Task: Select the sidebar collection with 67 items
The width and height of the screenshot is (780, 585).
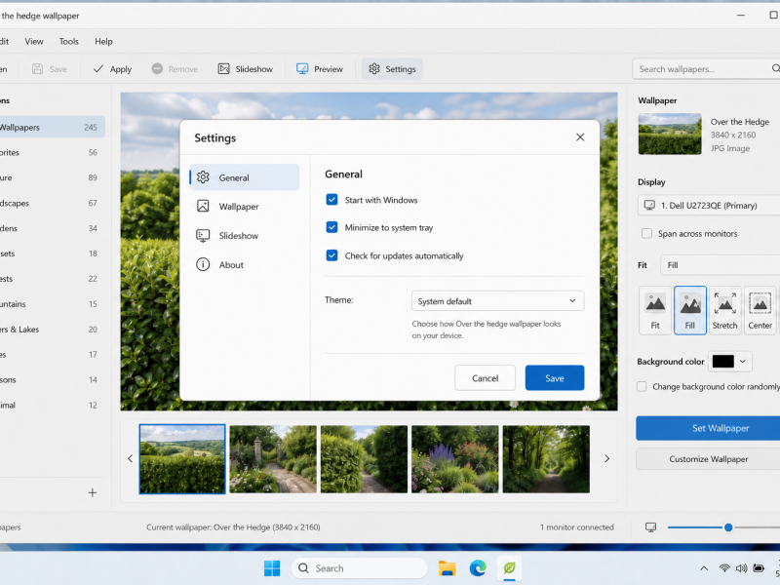Action: tap(53, 203)
